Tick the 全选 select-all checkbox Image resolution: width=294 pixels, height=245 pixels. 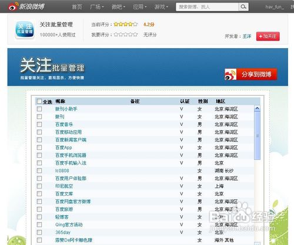coord(39,101)
